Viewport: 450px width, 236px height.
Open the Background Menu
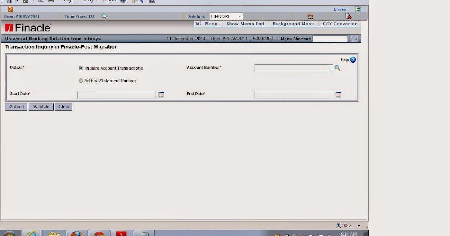click(293, 24)
